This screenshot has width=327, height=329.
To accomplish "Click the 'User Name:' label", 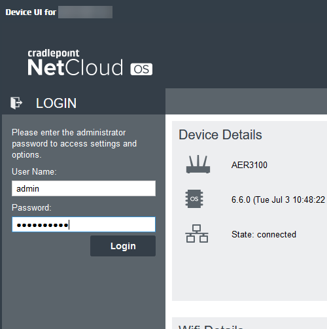I will pyautogui.click(x=34, y=171).
